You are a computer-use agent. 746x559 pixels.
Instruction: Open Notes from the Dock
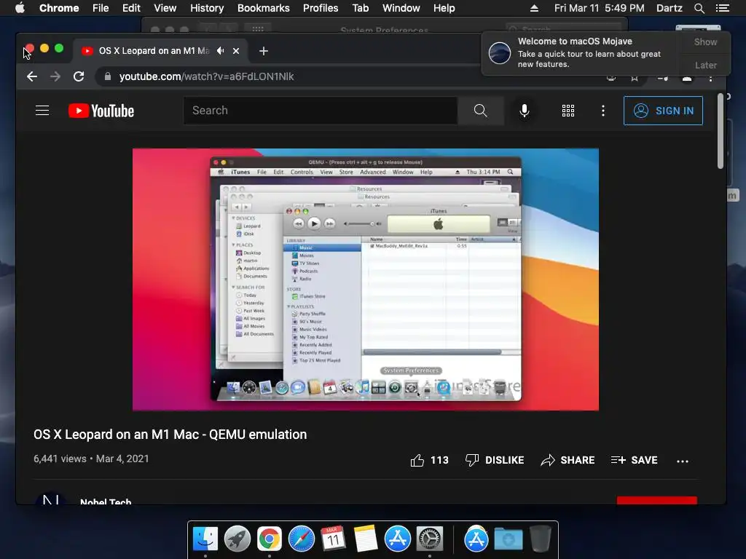(366, 539)
